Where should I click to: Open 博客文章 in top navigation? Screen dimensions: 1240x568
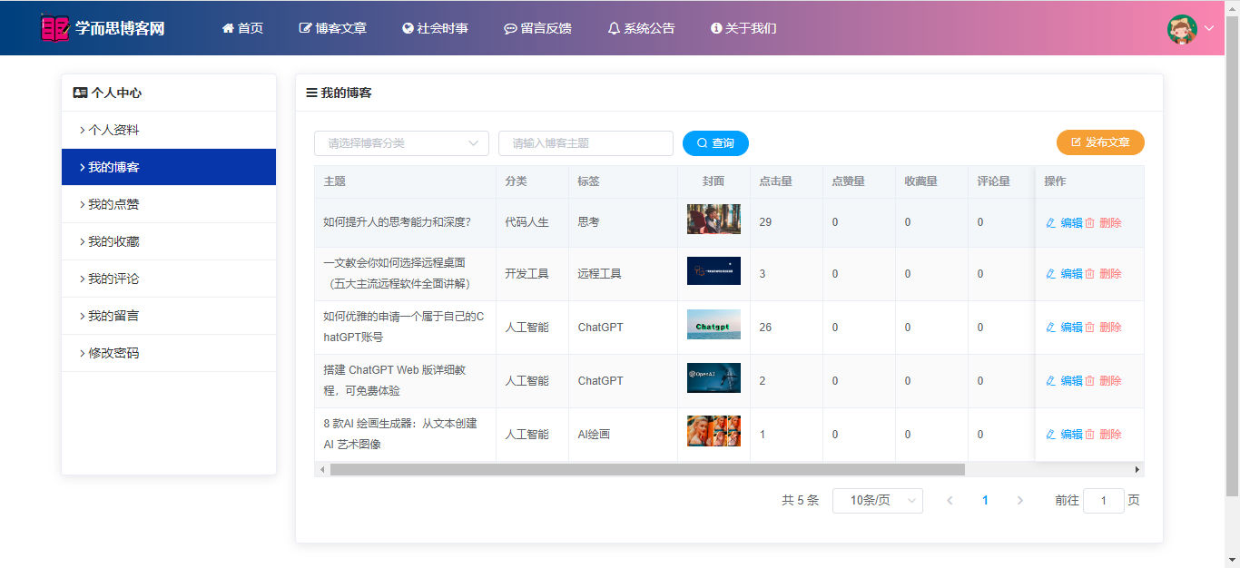[x=333, y=28]
